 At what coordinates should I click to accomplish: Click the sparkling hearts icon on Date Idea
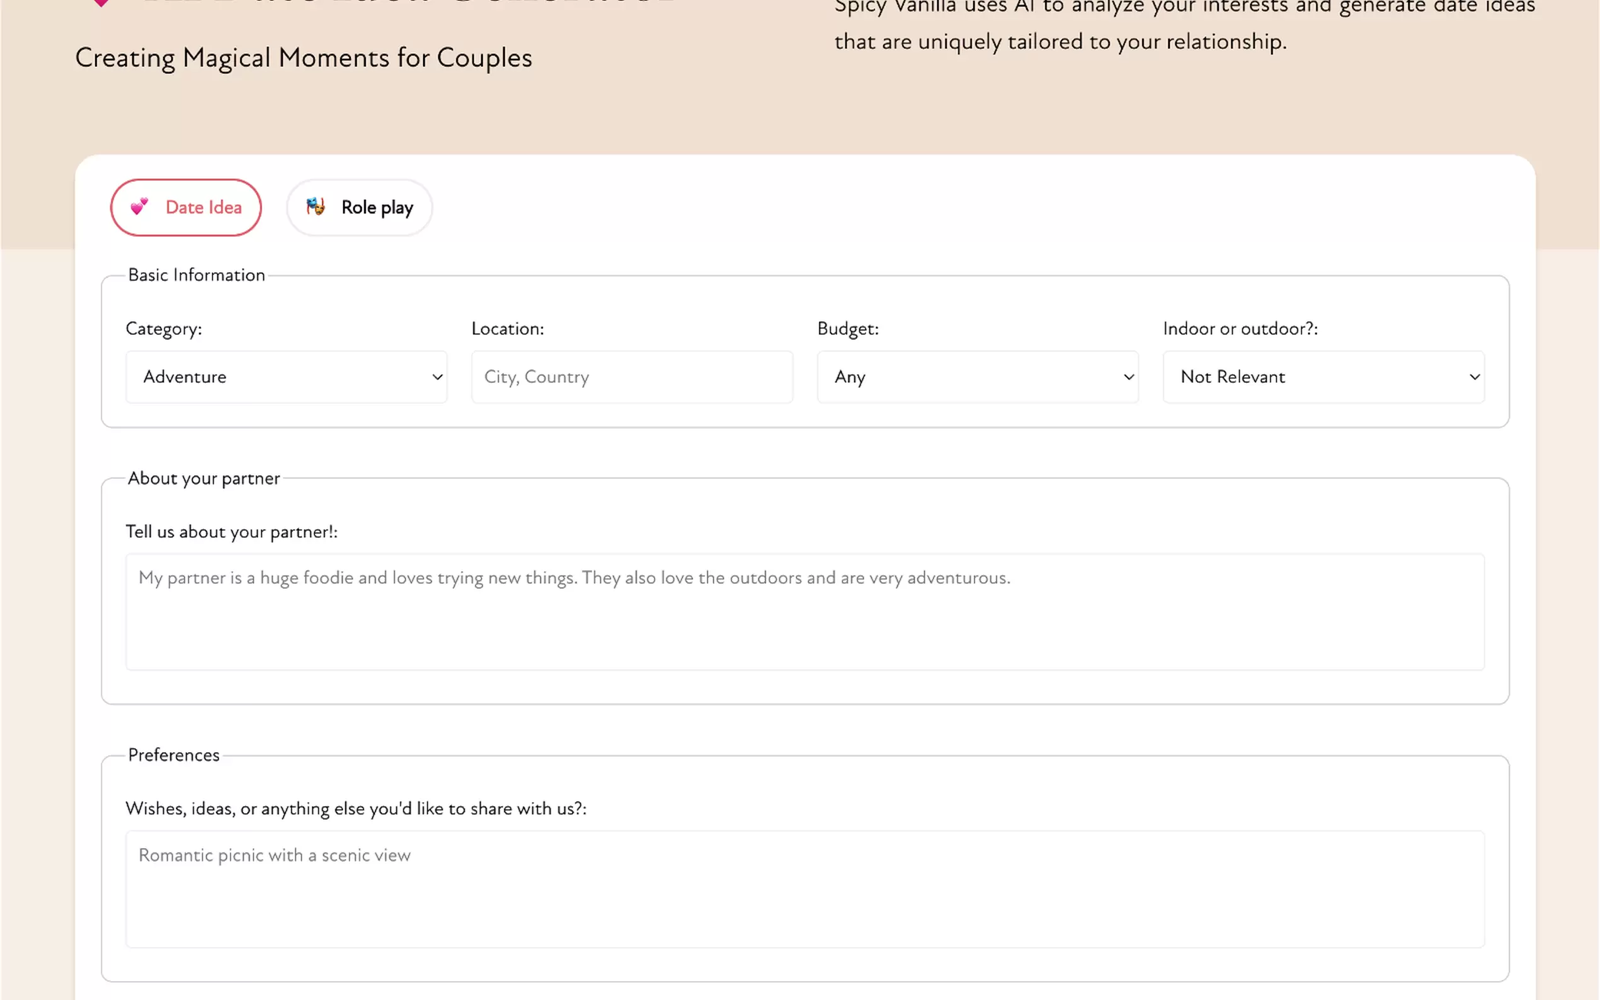pos(139,207)
